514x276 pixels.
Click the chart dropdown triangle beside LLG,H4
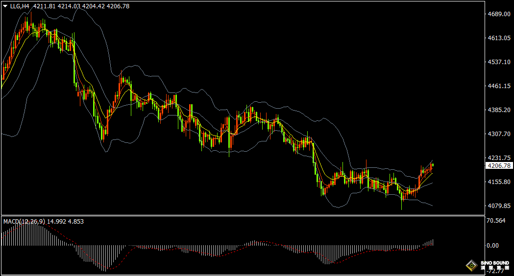[5, 6]
